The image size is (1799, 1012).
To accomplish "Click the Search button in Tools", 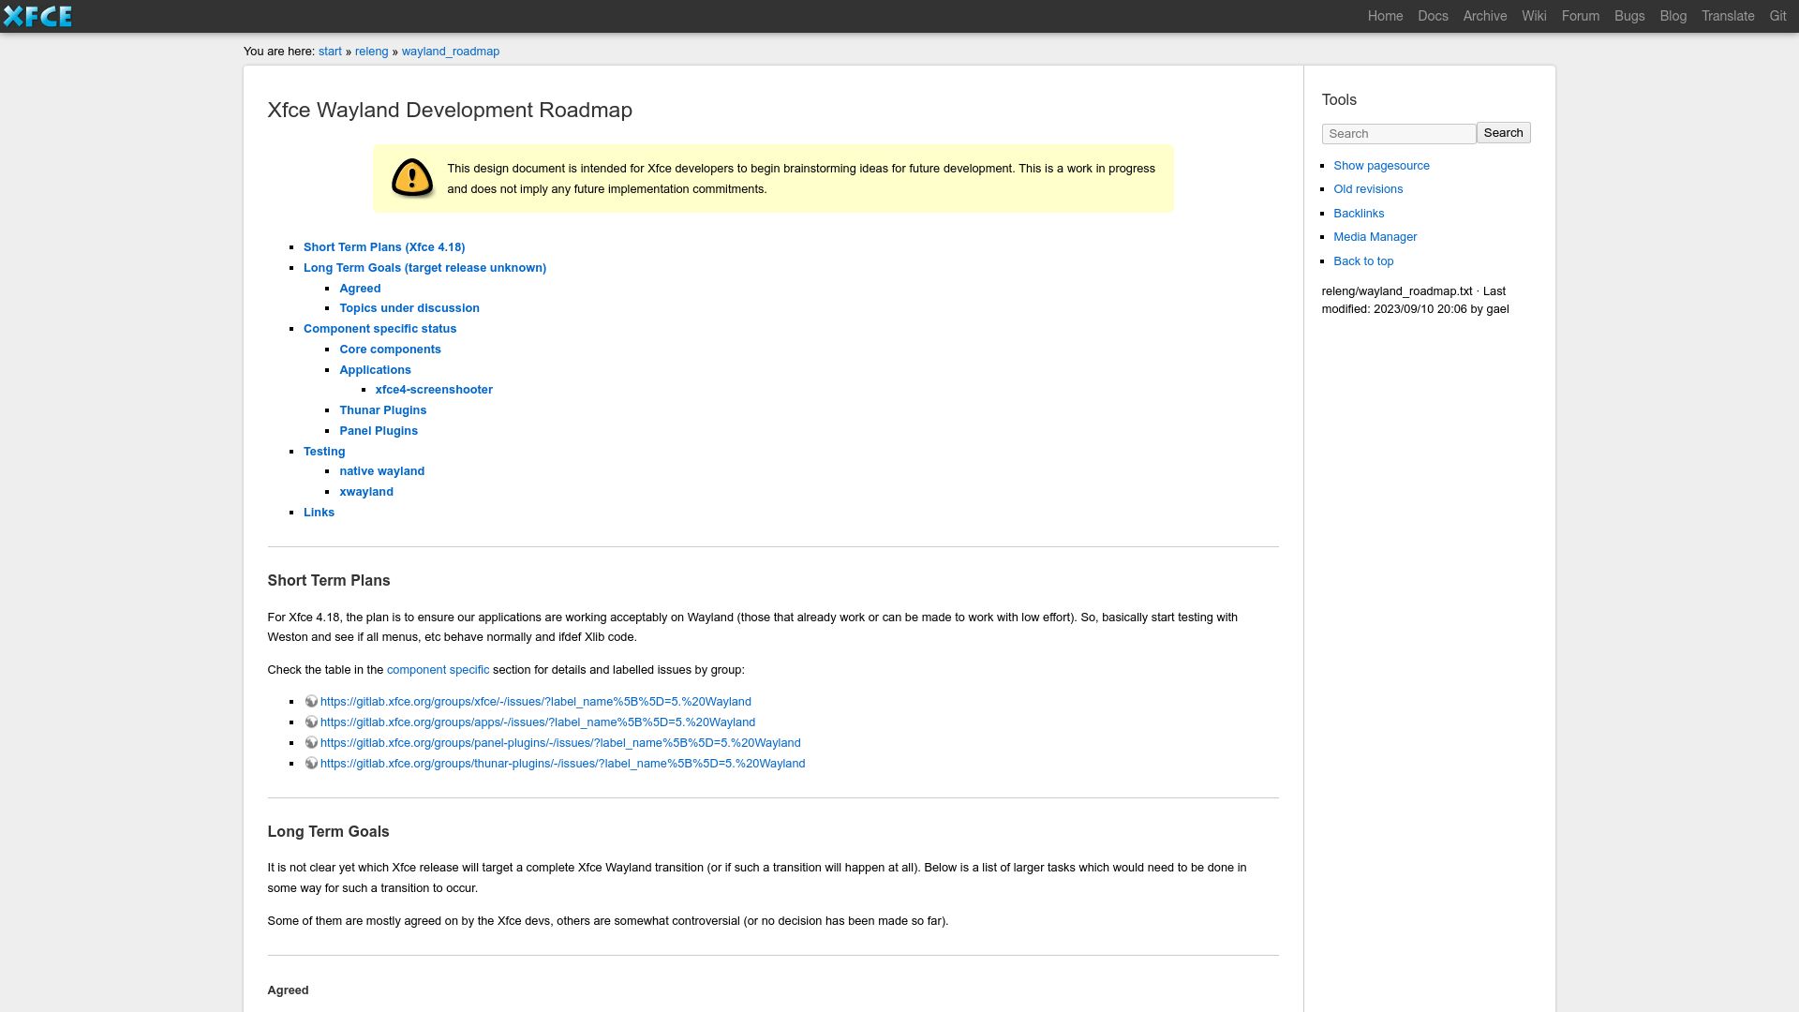I will (x=1503, y=133).
